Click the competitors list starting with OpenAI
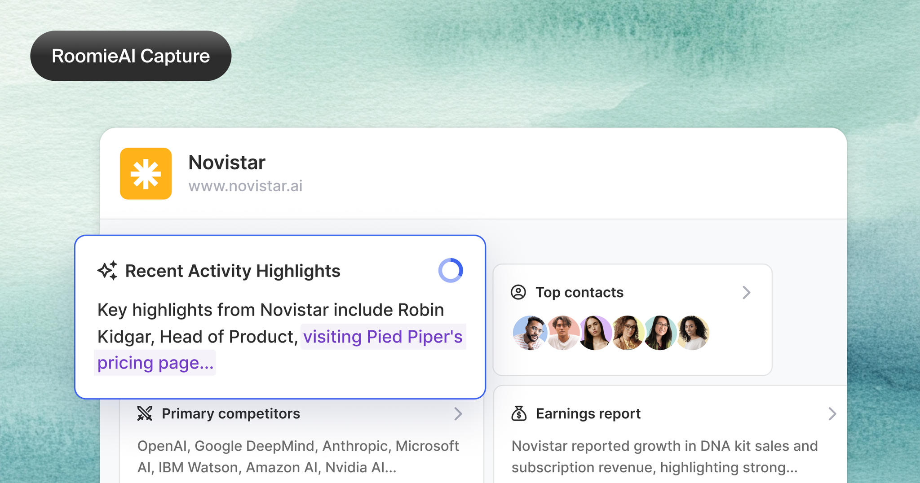The width and height of the screenshot is (920, 483). (298, 457)
